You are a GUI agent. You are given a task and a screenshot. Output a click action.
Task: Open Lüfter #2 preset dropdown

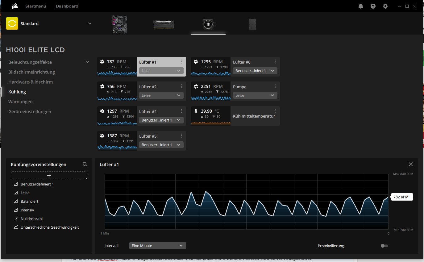click(x=161, y=95)
